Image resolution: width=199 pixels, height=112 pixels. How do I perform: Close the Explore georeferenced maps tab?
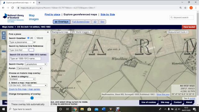pyautogui.click(x=34, y=2)
